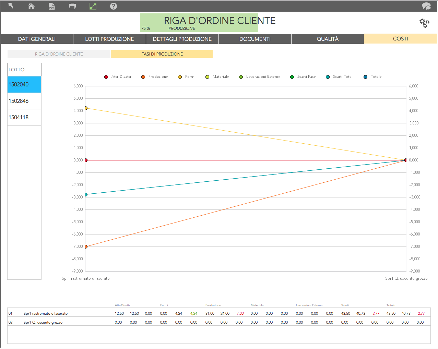Screen dimensions: 438x349
Task: Select lot 1502846 in the list
Action: click(x=24, y=101)
